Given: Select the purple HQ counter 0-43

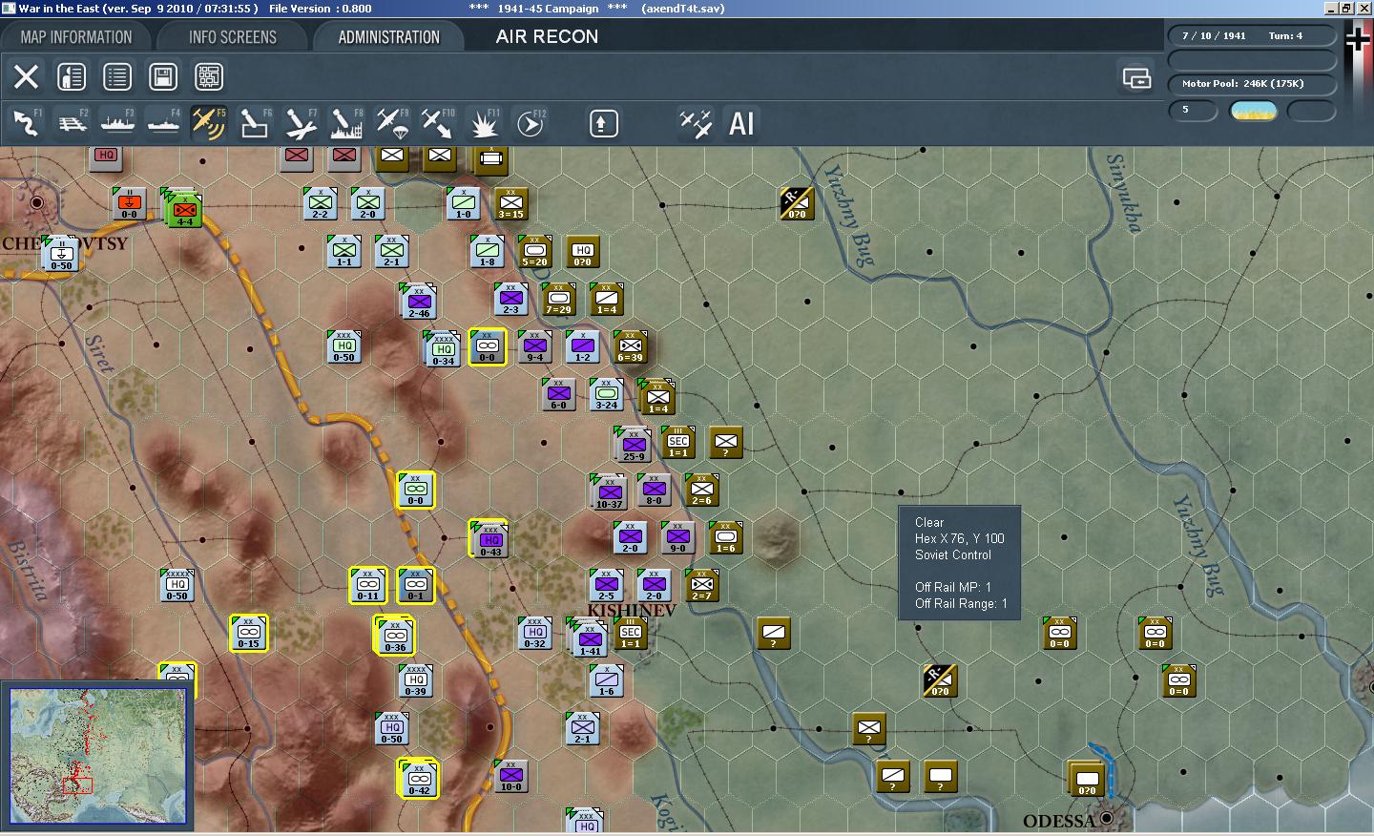Looking at the screenshot, I should [x=490, y=540].
